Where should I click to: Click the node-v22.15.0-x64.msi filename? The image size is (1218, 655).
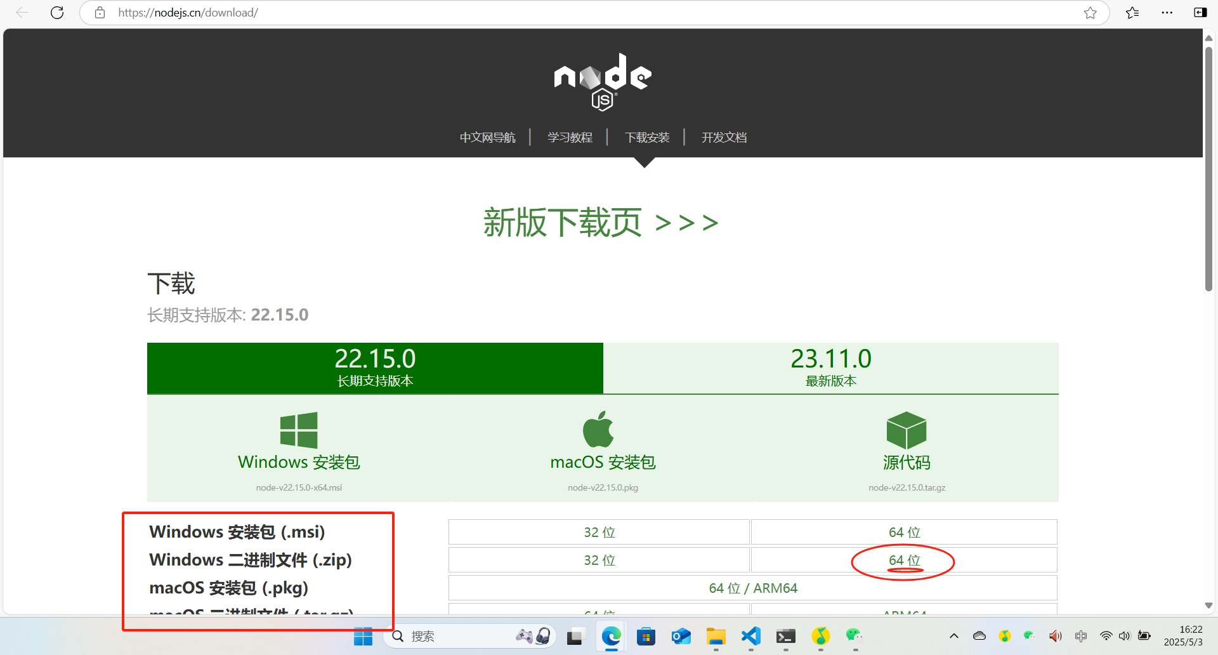coord(299,487)
